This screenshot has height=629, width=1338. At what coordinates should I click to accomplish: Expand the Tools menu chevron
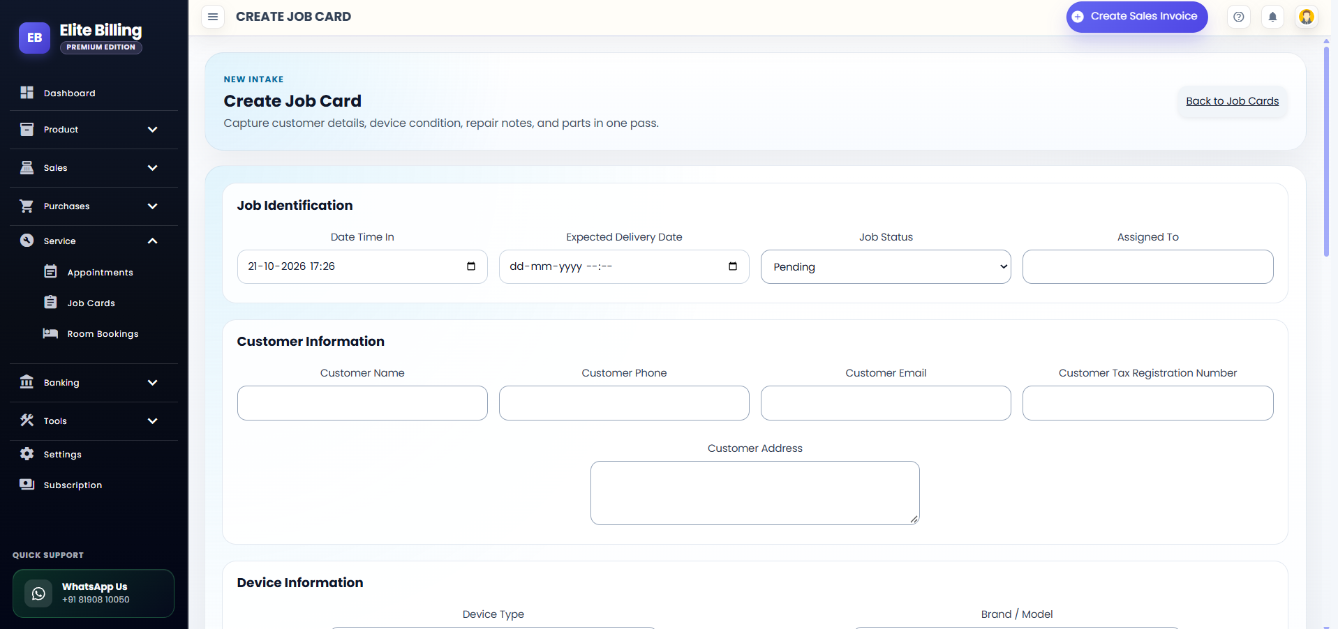153,421
